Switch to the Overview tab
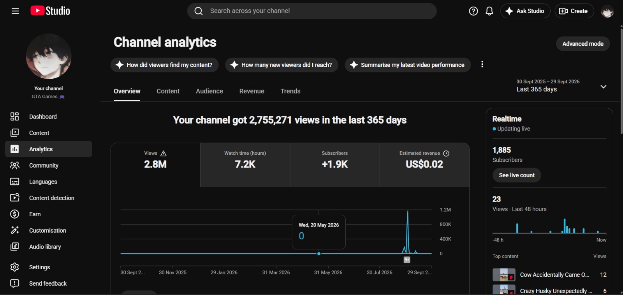623x295 pixels. click(127, 91)
